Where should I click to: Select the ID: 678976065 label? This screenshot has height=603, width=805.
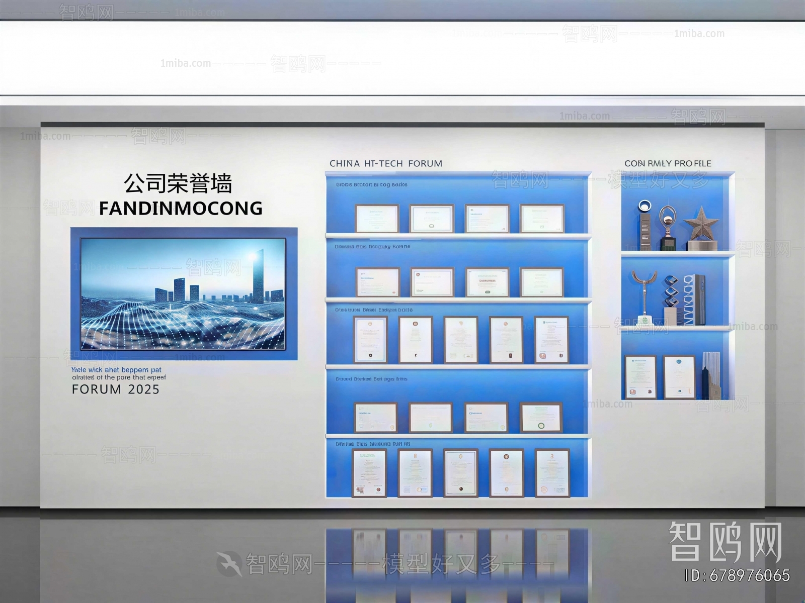pyautogui.click(x=737, y=575)
